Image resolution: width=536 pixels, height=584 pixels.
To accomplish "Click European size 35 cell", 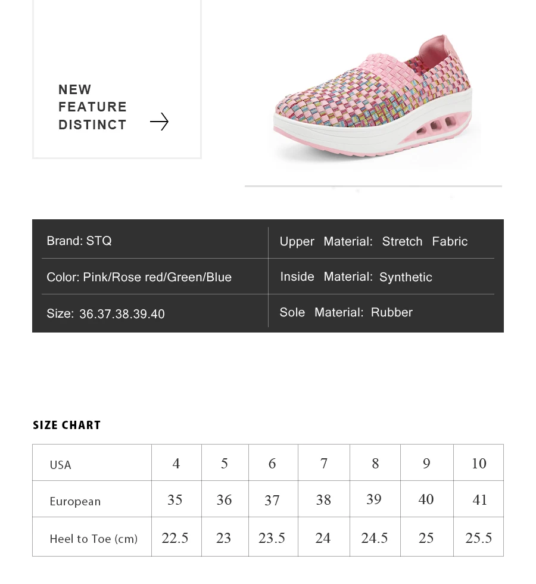I will point(176,499).
